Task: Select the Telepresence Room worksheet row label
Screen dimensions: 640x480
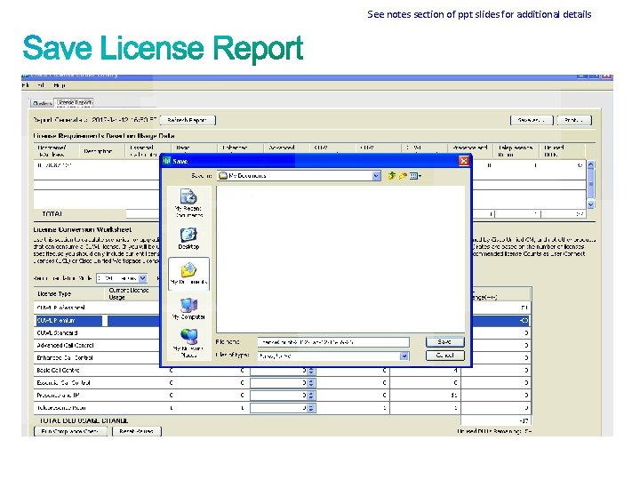Action: 61,408
